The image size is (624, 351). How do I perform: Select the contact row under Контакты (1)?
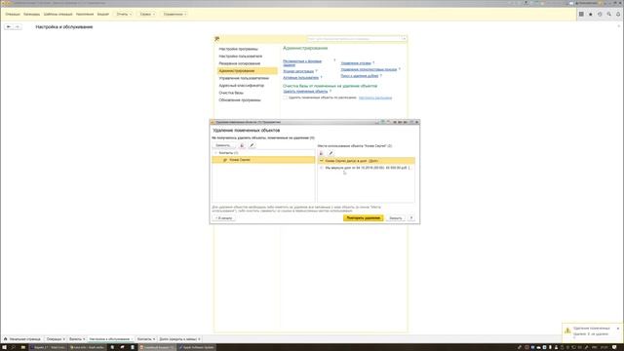pos(263,160)
